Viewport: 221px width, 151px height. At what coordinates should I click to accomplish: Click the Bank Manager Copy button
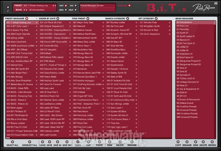(178, 142)
